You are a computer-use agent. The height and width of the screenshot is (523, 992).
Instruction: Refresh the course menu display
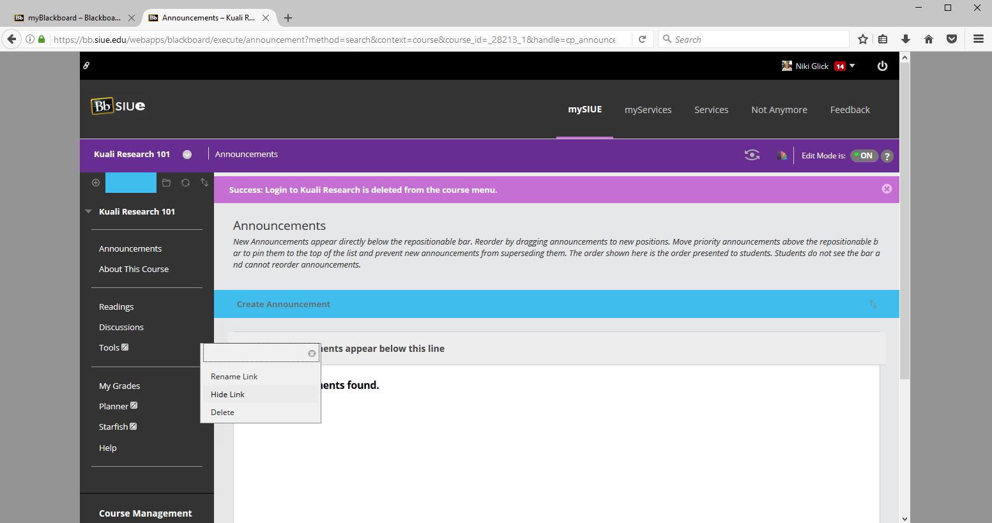click(x=185, y=183)
